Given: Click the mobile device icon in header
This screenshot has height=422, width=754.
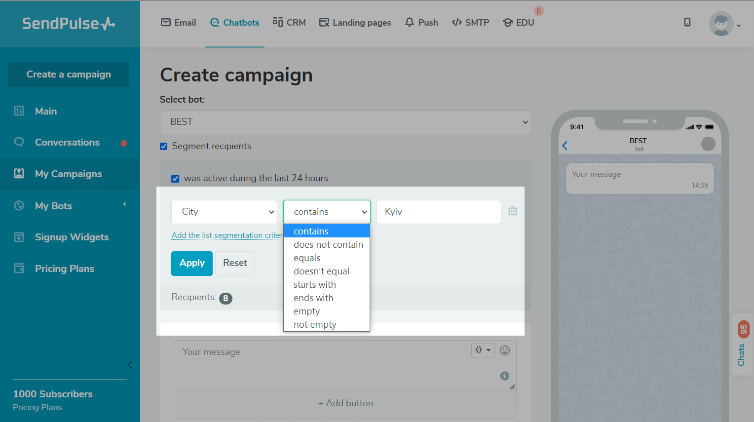Looking at the screenshot, I should pos(687,22).
